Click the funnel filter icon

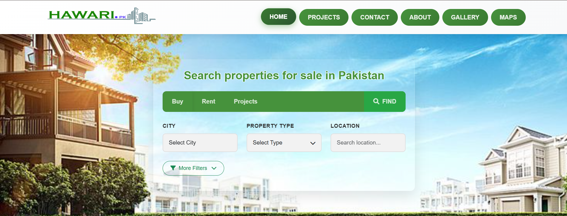pos(173,168)
